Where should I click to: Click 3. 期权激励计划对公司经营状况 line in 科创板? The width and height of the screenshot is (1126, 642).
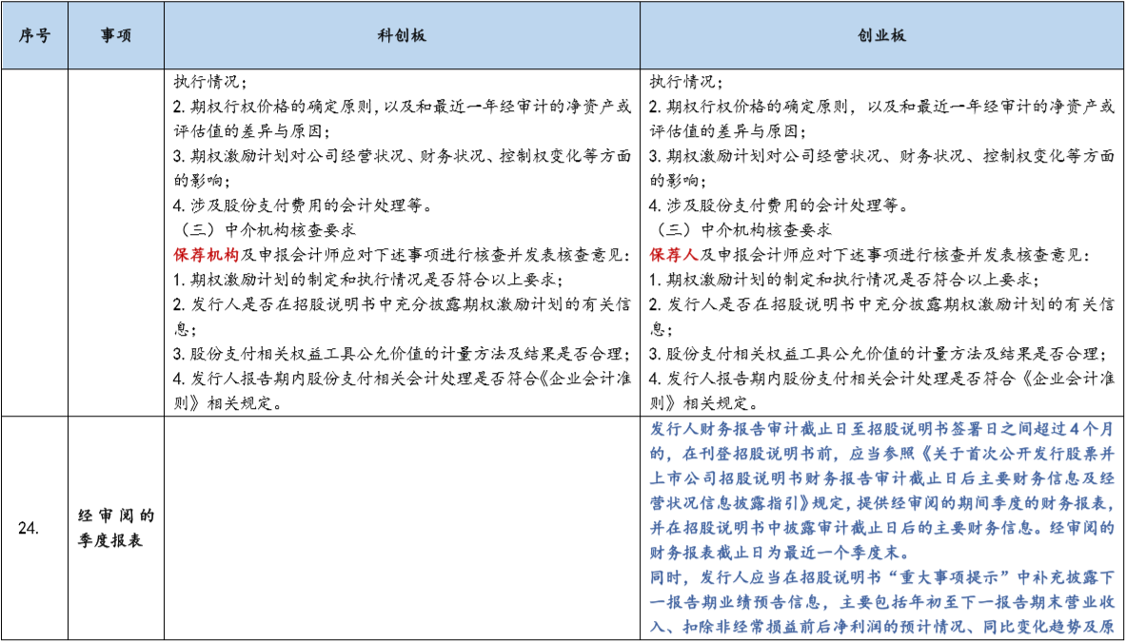pyautogui.click(x=403, y=156)
